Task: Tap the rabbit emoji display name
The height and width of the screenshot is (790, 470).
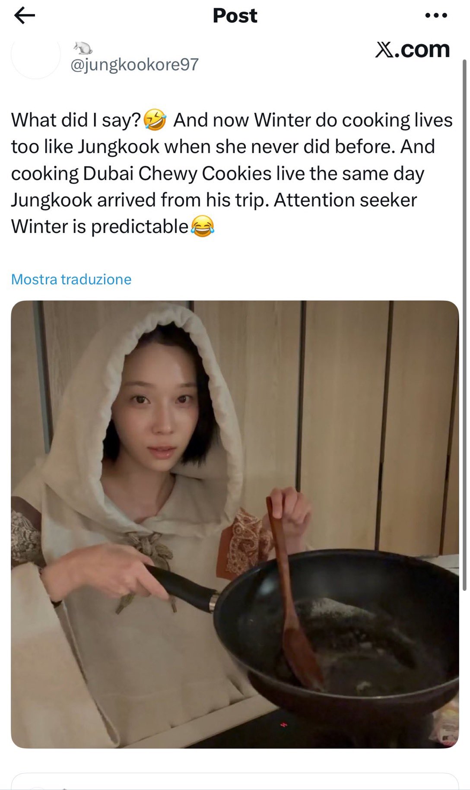Action: (82, 48)
